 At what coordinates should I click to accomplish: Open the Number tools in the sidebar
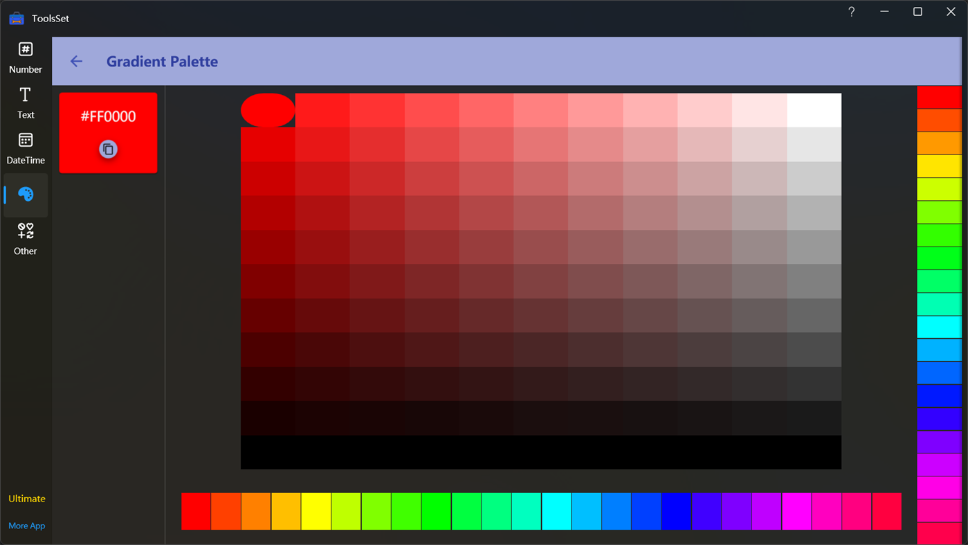(26, 58)
